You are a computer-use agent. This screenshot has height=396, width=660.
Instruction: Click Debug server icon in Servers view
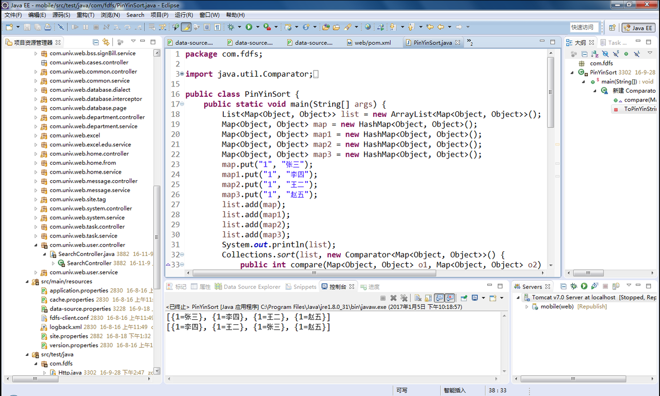pos(574,286)
